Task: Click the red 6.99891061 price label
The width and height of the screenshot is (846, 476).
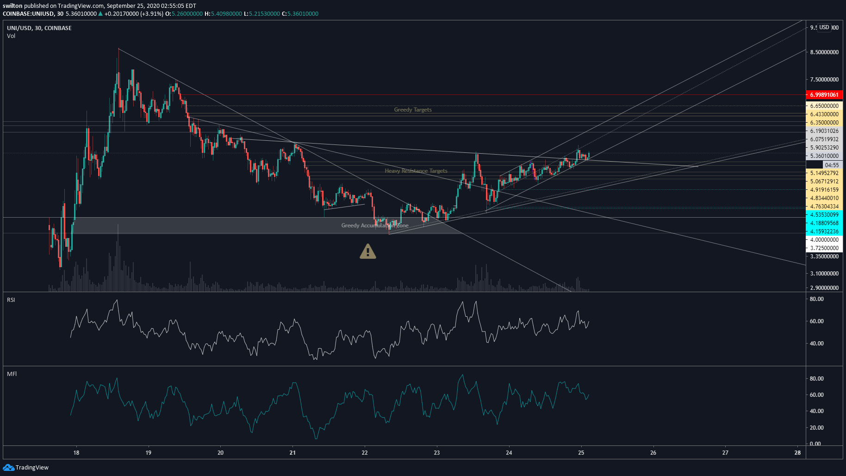Action: click(824, 95)
